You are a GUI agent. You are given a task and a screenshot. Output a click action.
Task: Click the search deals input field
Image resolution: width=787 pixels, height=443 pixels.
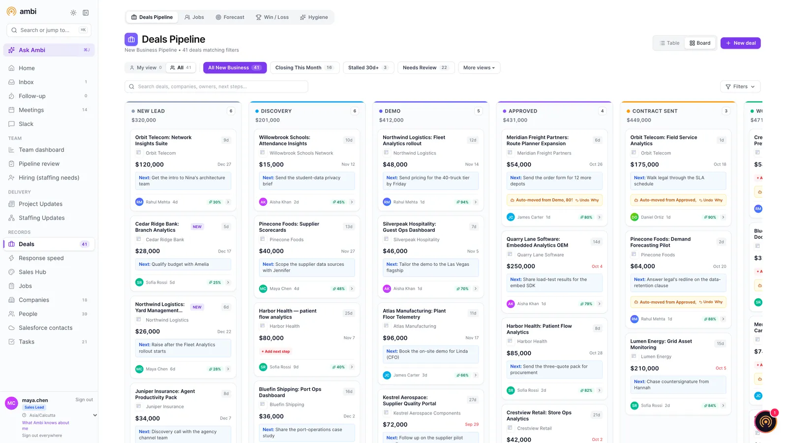coord(216,87)
